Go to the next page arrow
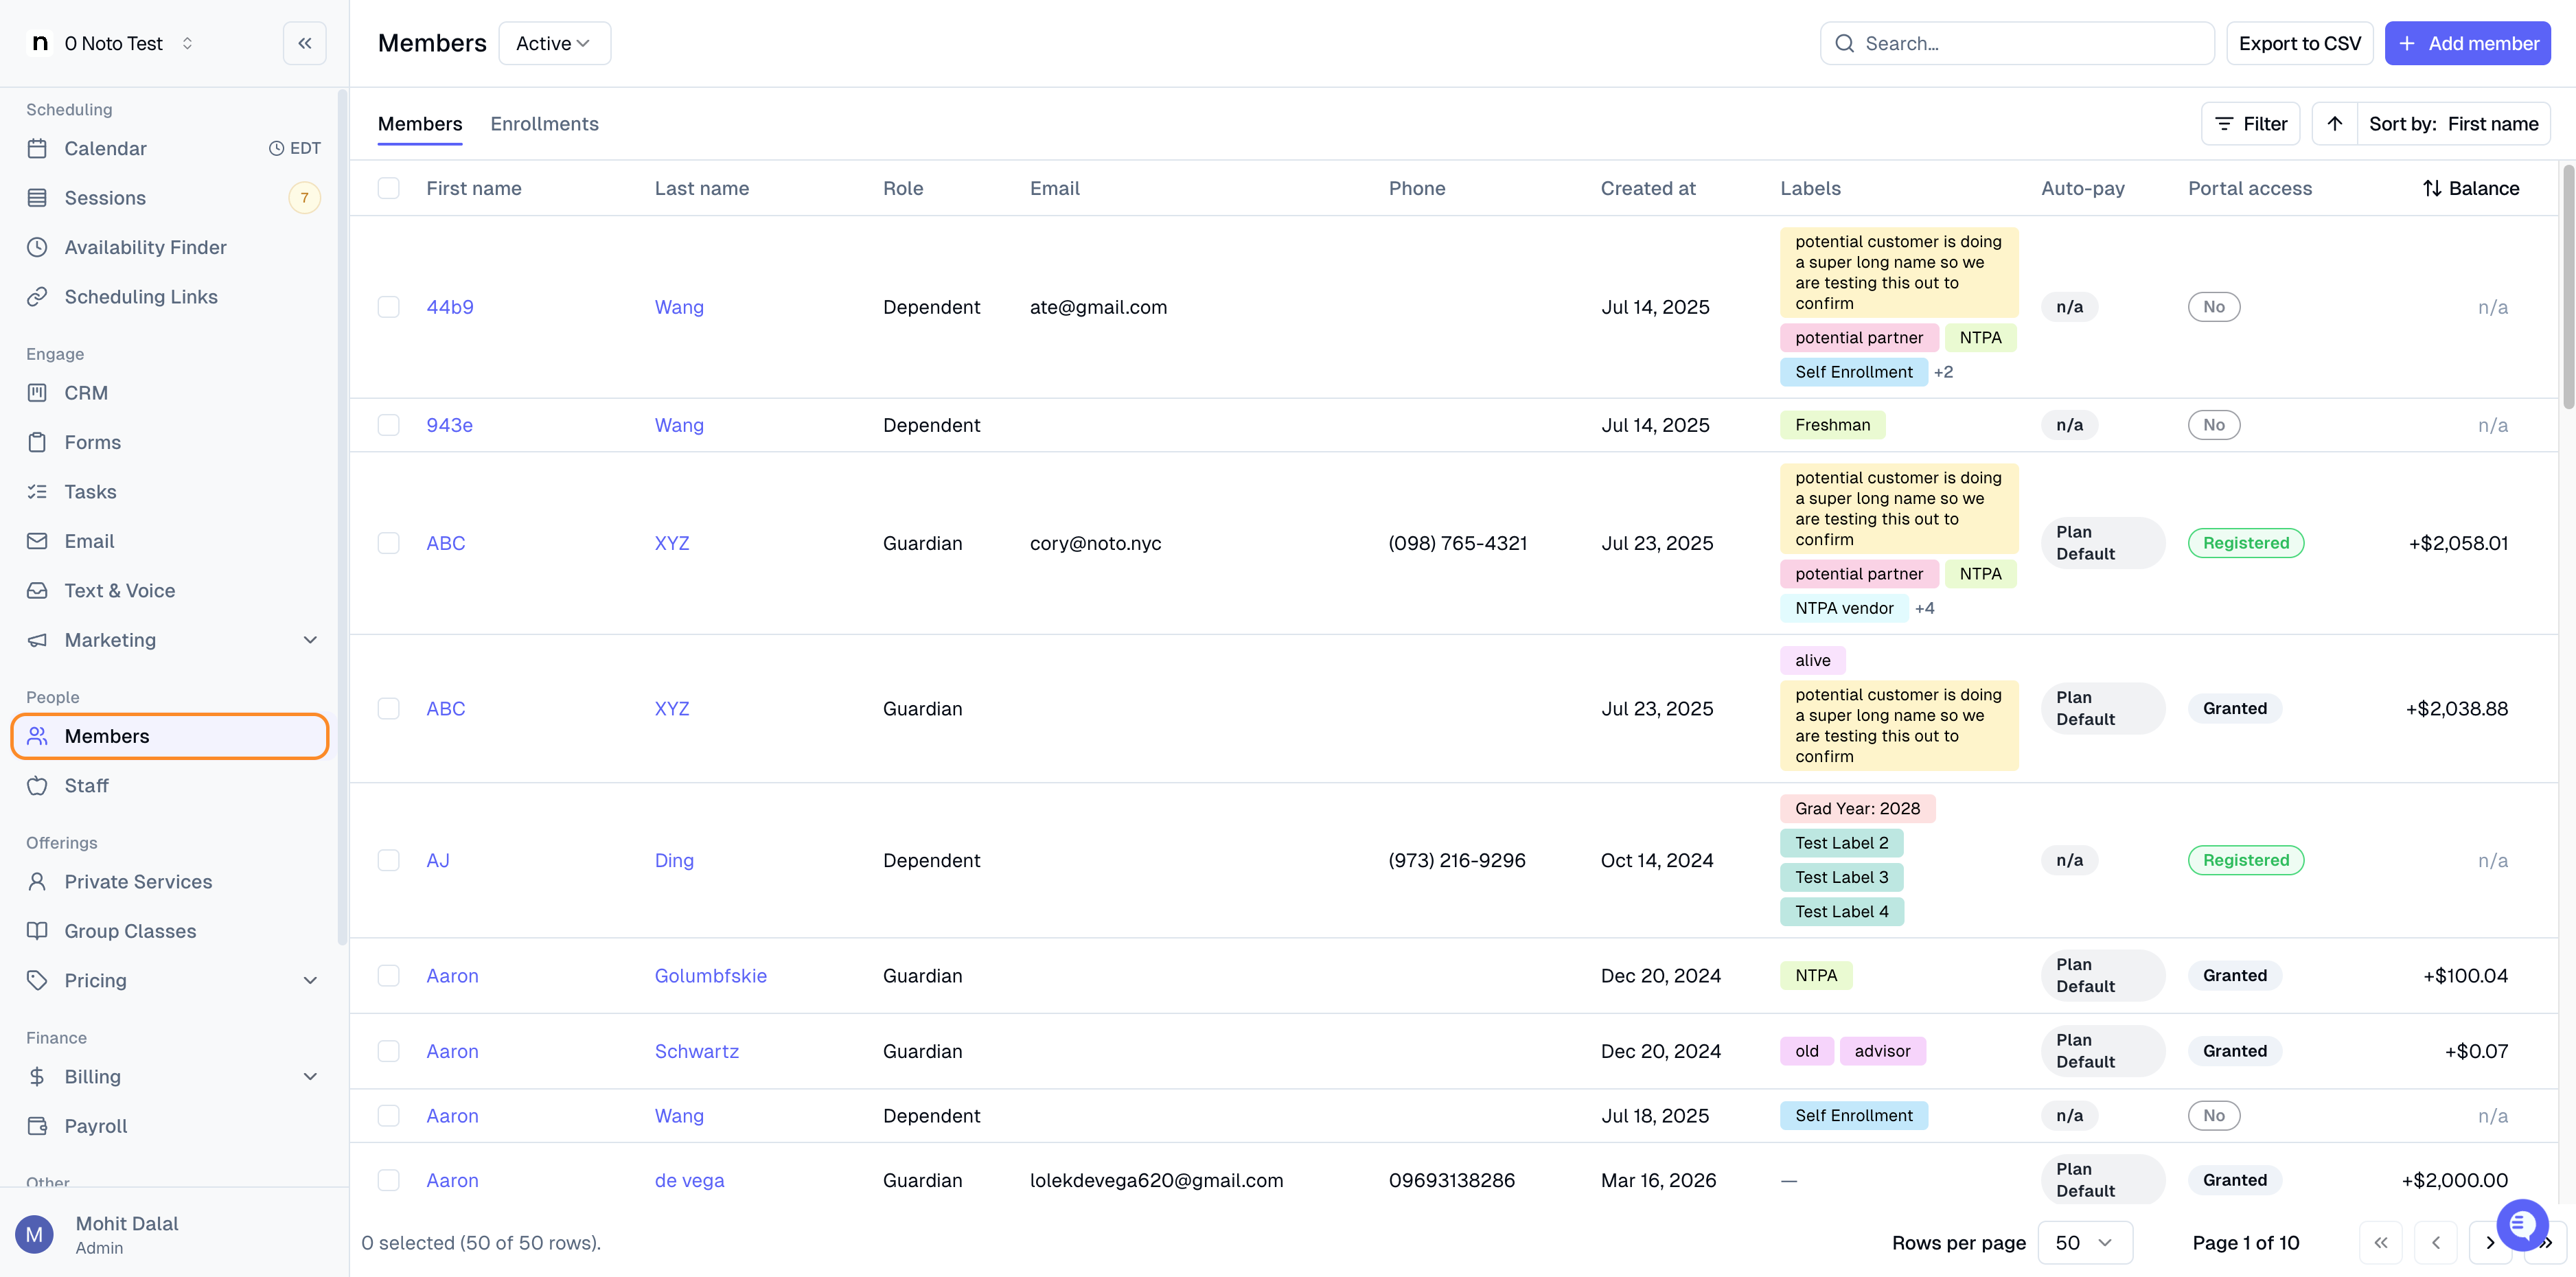Image resolution: width=2576 pixels, height=1277 pixels. [x=2489, y=1242]
